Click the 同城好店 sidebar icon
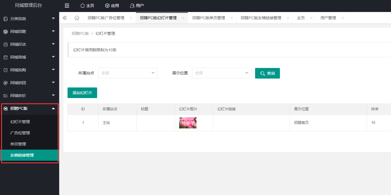 pyautogui.click(x=6, y=44)
